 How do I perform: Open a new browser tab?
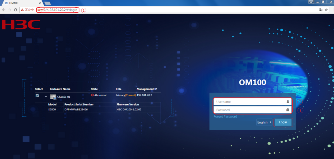pyautogui.click(x=48, y=3)
